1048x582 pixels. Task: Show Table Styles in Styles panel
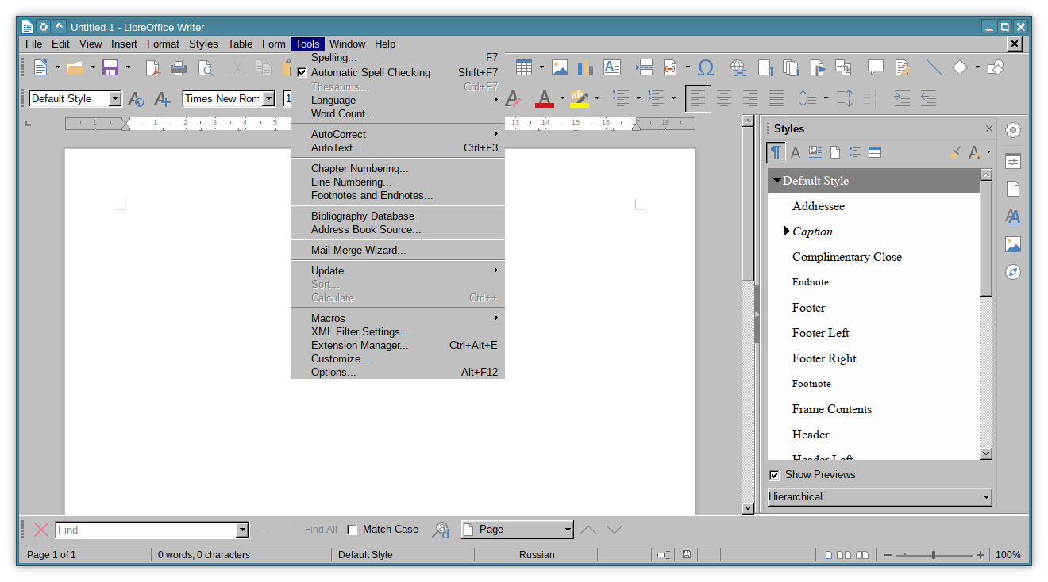(875, 152)
